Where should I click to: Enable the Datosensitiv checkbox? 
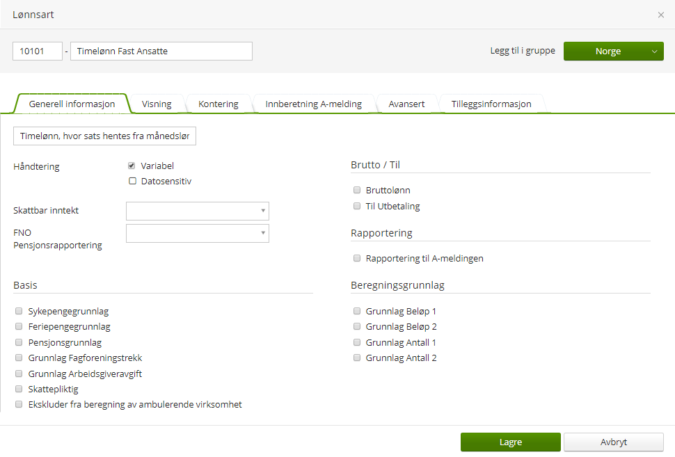pos(132,182)
